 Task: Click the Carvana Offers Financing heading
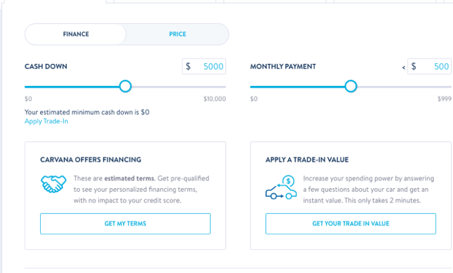91,159
